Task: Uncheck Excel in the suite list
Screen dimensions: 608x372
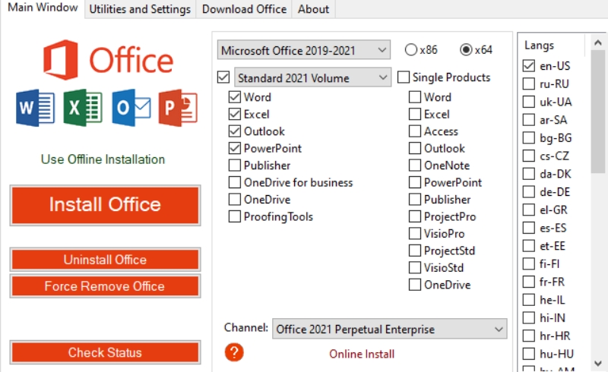Action: (235, 114)
